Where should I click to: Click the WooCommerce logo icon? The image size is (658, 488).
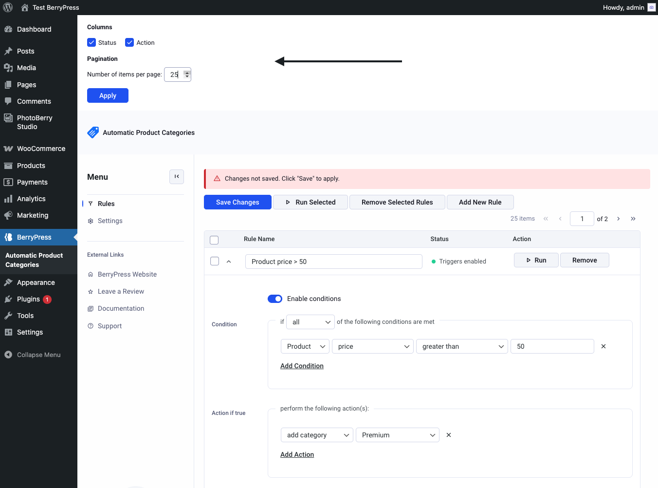click(8, 149)
